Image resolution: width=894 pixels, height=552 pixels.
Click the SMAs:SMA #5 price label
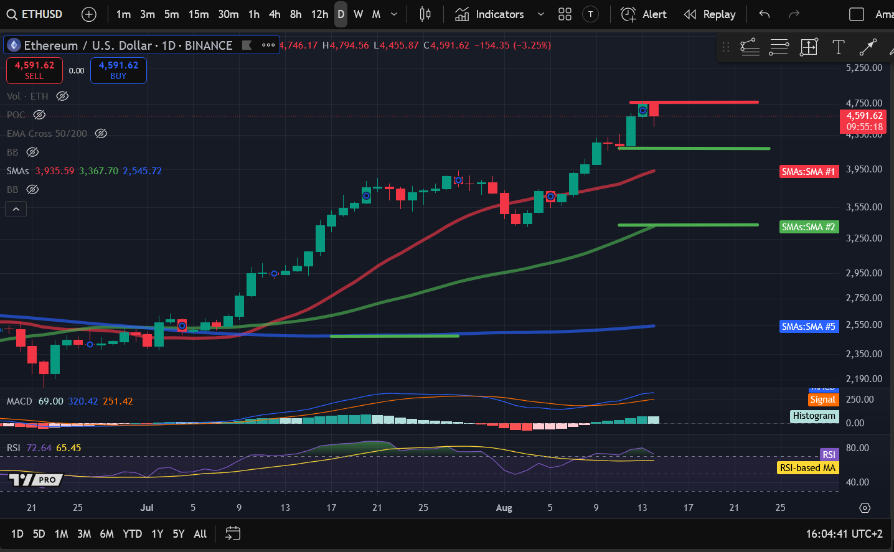(809, 326)
